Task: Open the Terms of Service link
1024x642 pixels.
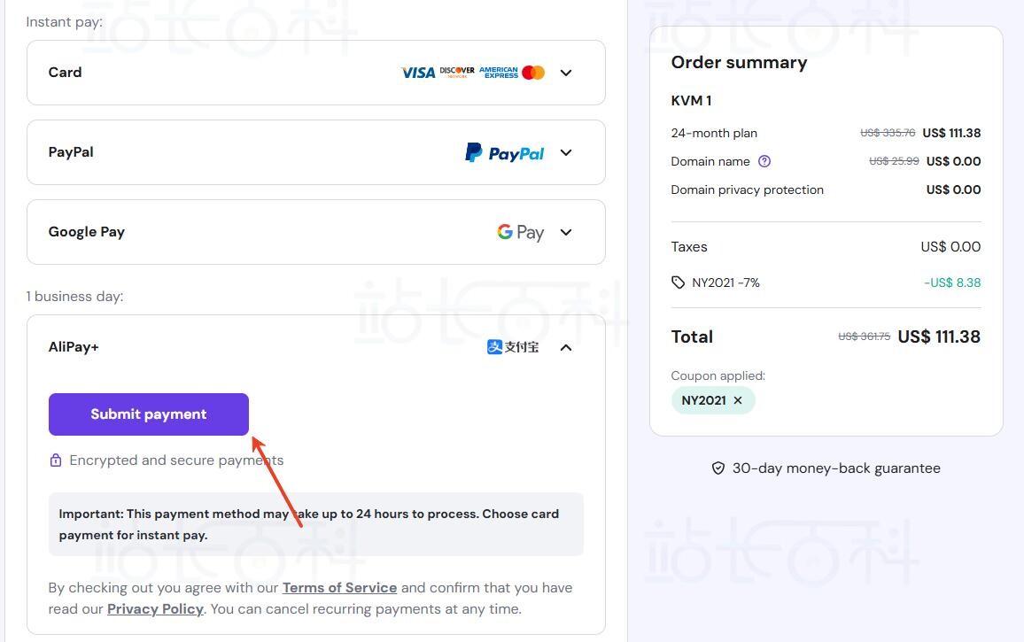Action: point(339,588)
